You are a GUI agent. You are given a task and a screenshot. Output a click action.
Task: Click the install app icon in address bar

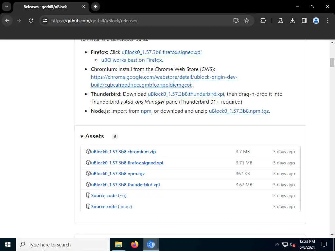(236, 21)
